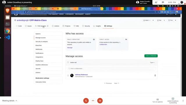The image size is (186, 105).
Task: Open the Wiki tab
Action: (x=76, y=26)
